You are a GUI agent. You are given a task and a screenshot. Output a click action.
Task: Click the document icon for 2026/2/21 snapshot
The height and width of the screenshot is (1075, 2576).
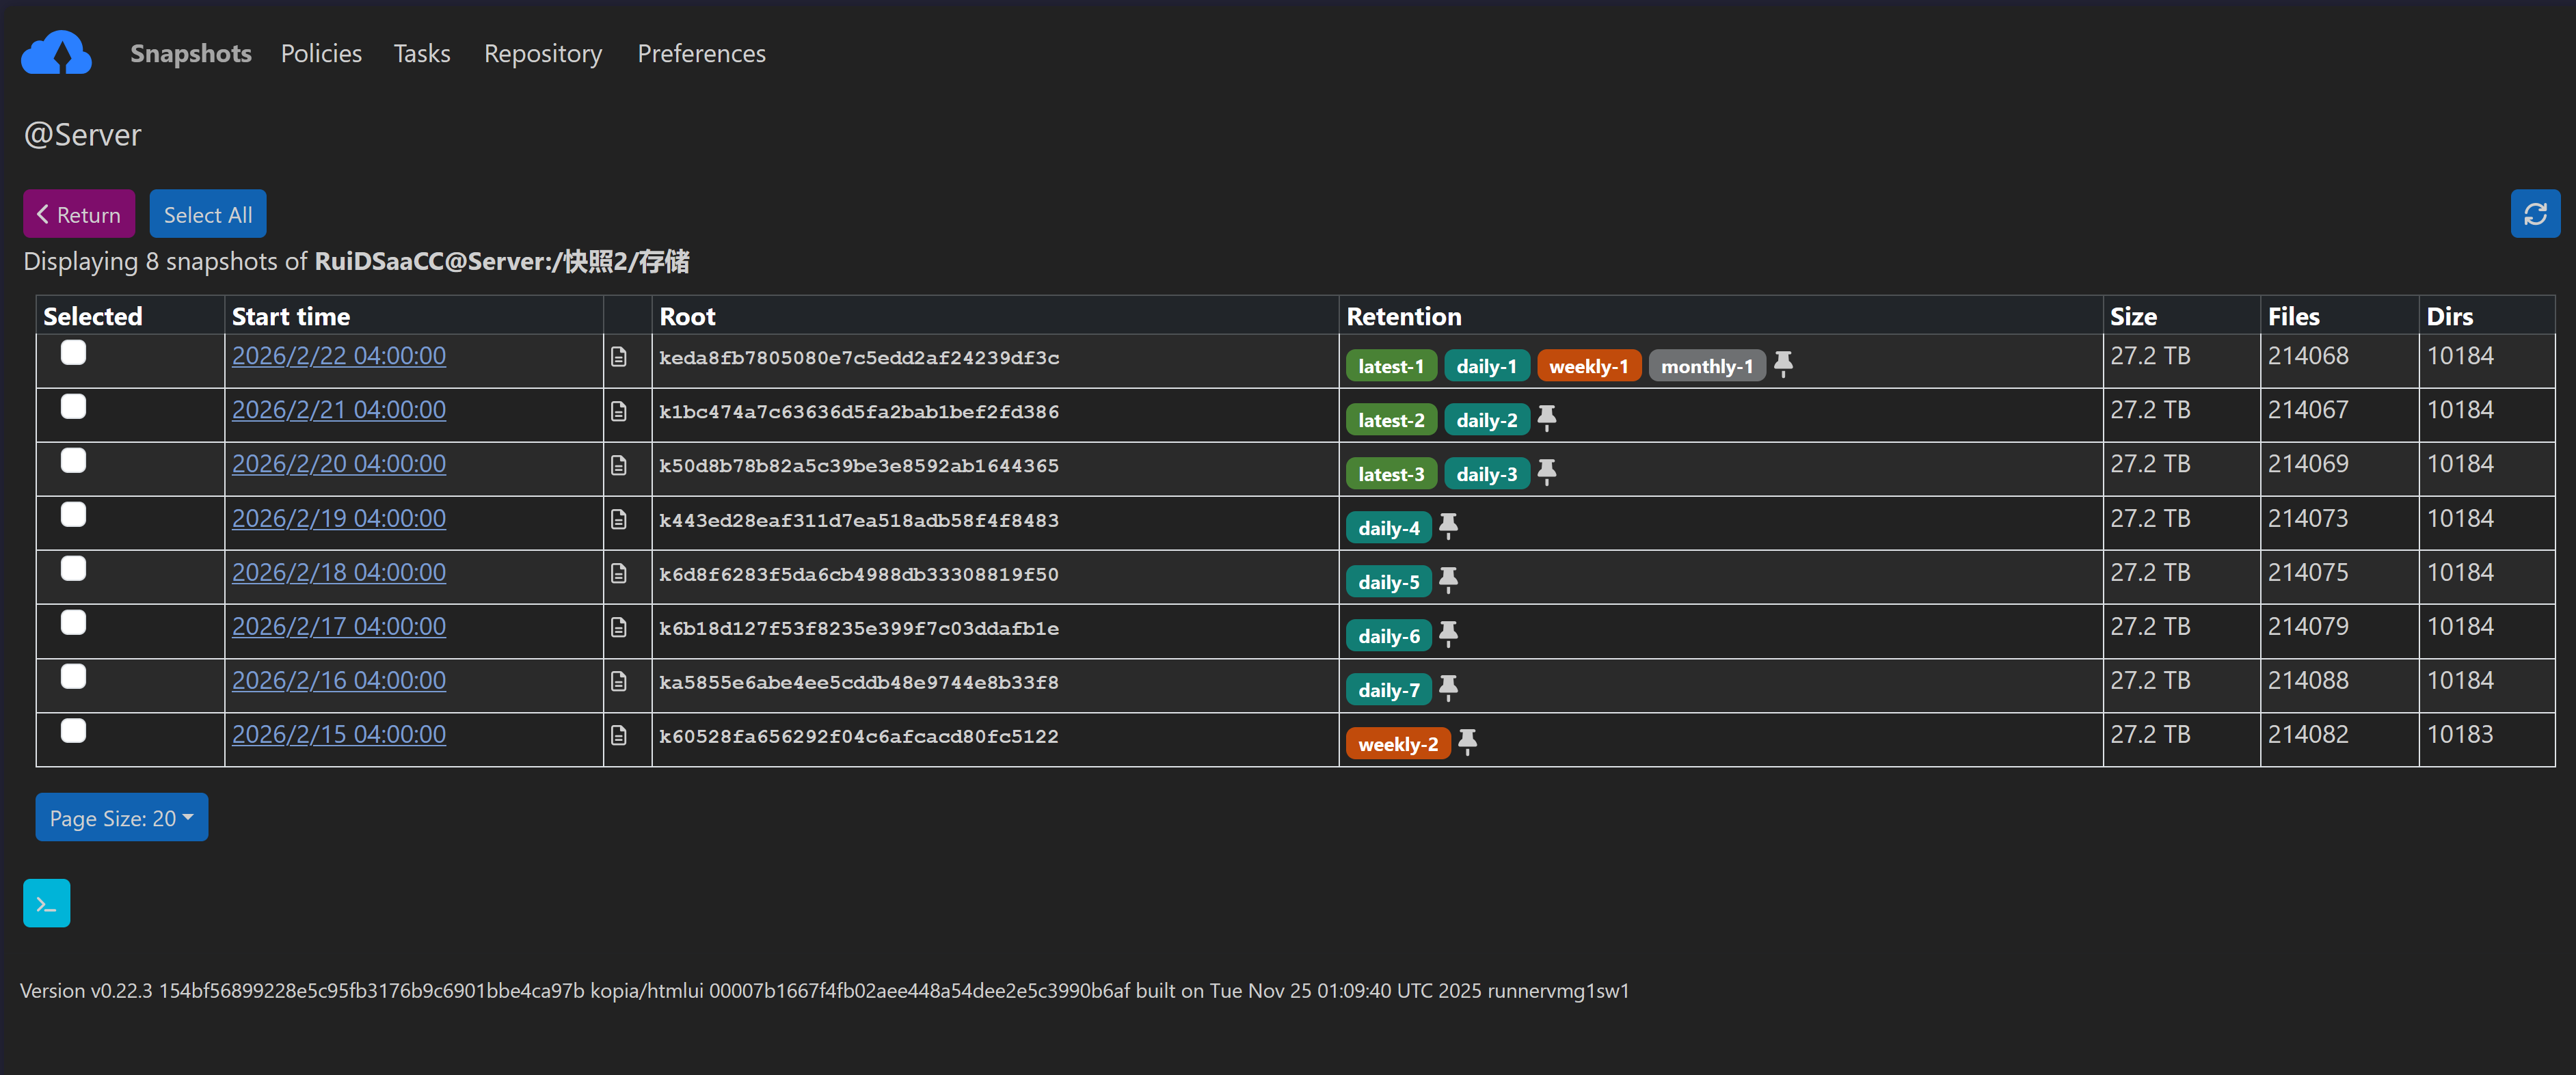(619, 411)
